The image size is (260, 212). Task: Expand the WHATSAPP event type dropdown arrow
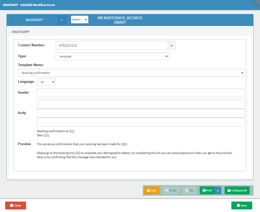62,20
